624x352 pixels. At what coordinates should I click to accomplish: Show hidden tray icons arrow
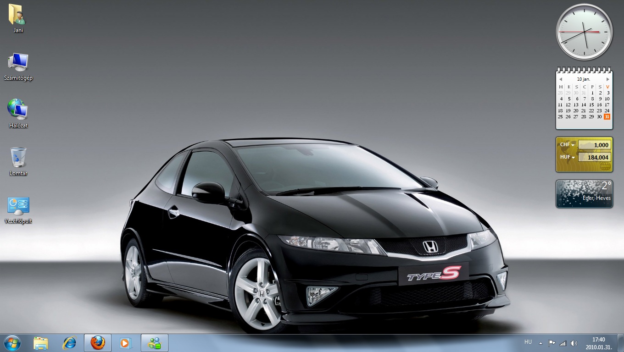pos(540,343)
